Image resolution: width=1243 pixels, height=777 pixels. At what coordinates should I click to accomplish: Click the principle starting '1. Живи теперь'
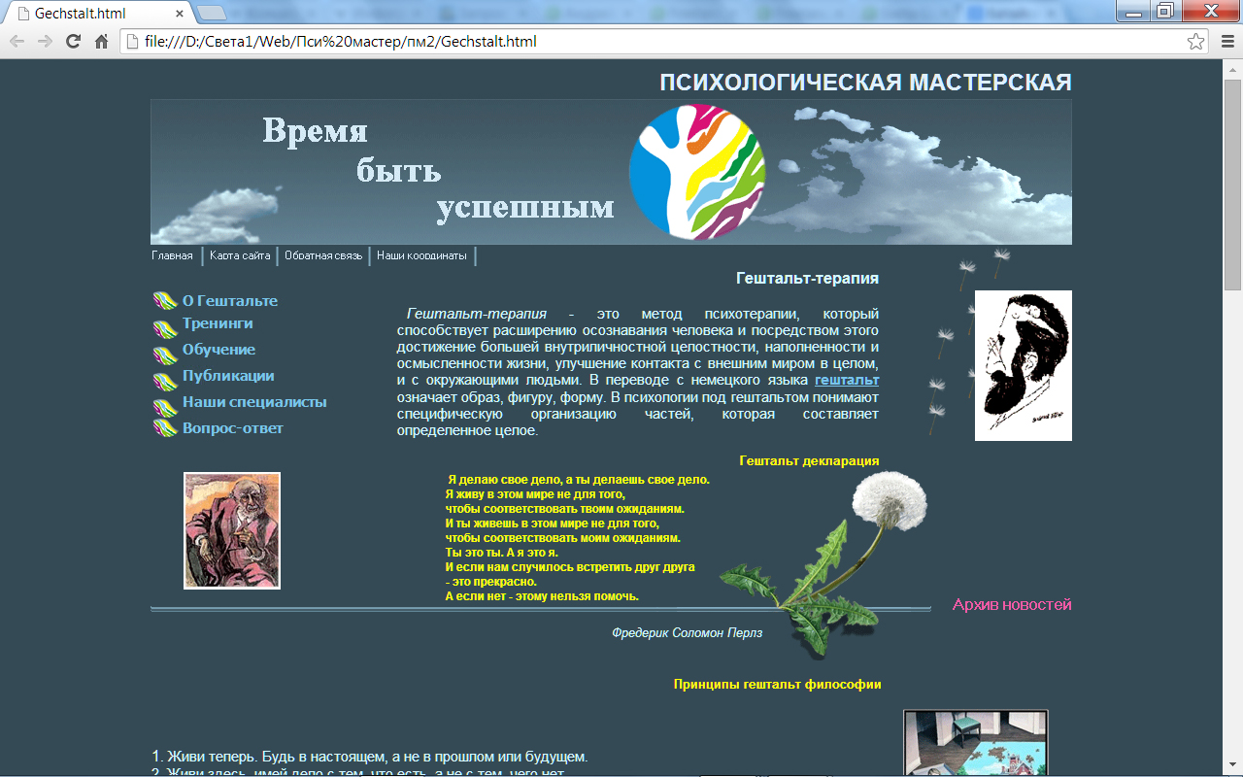coord(370,757)
